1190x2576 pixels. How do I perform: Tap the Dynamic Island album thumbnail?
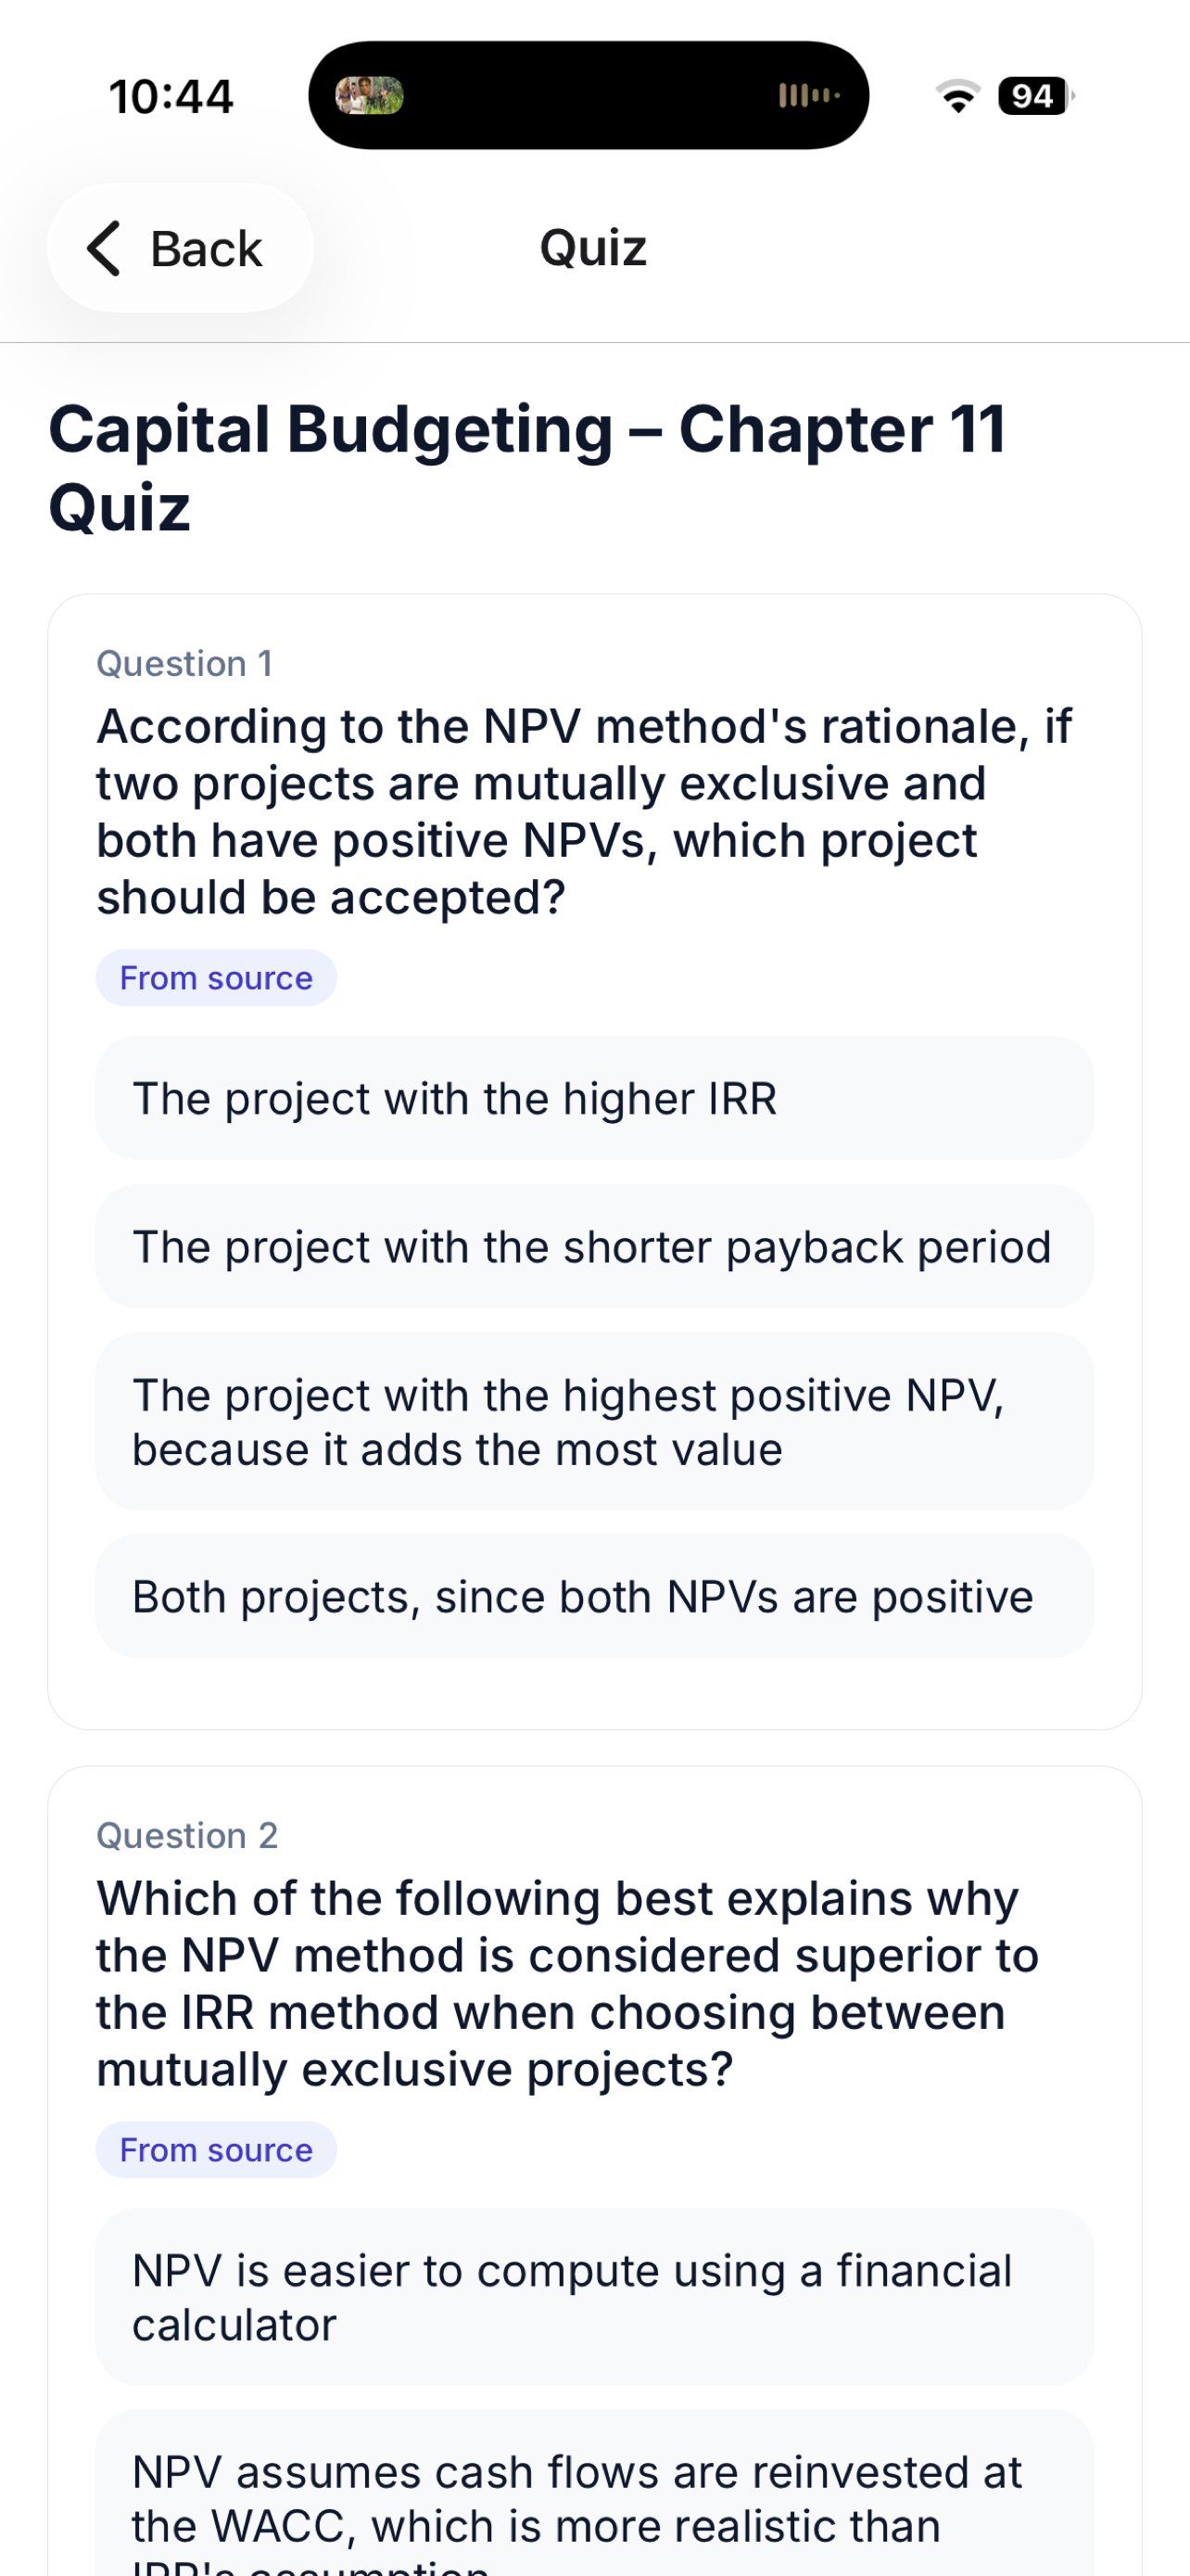tap(369, 96)
